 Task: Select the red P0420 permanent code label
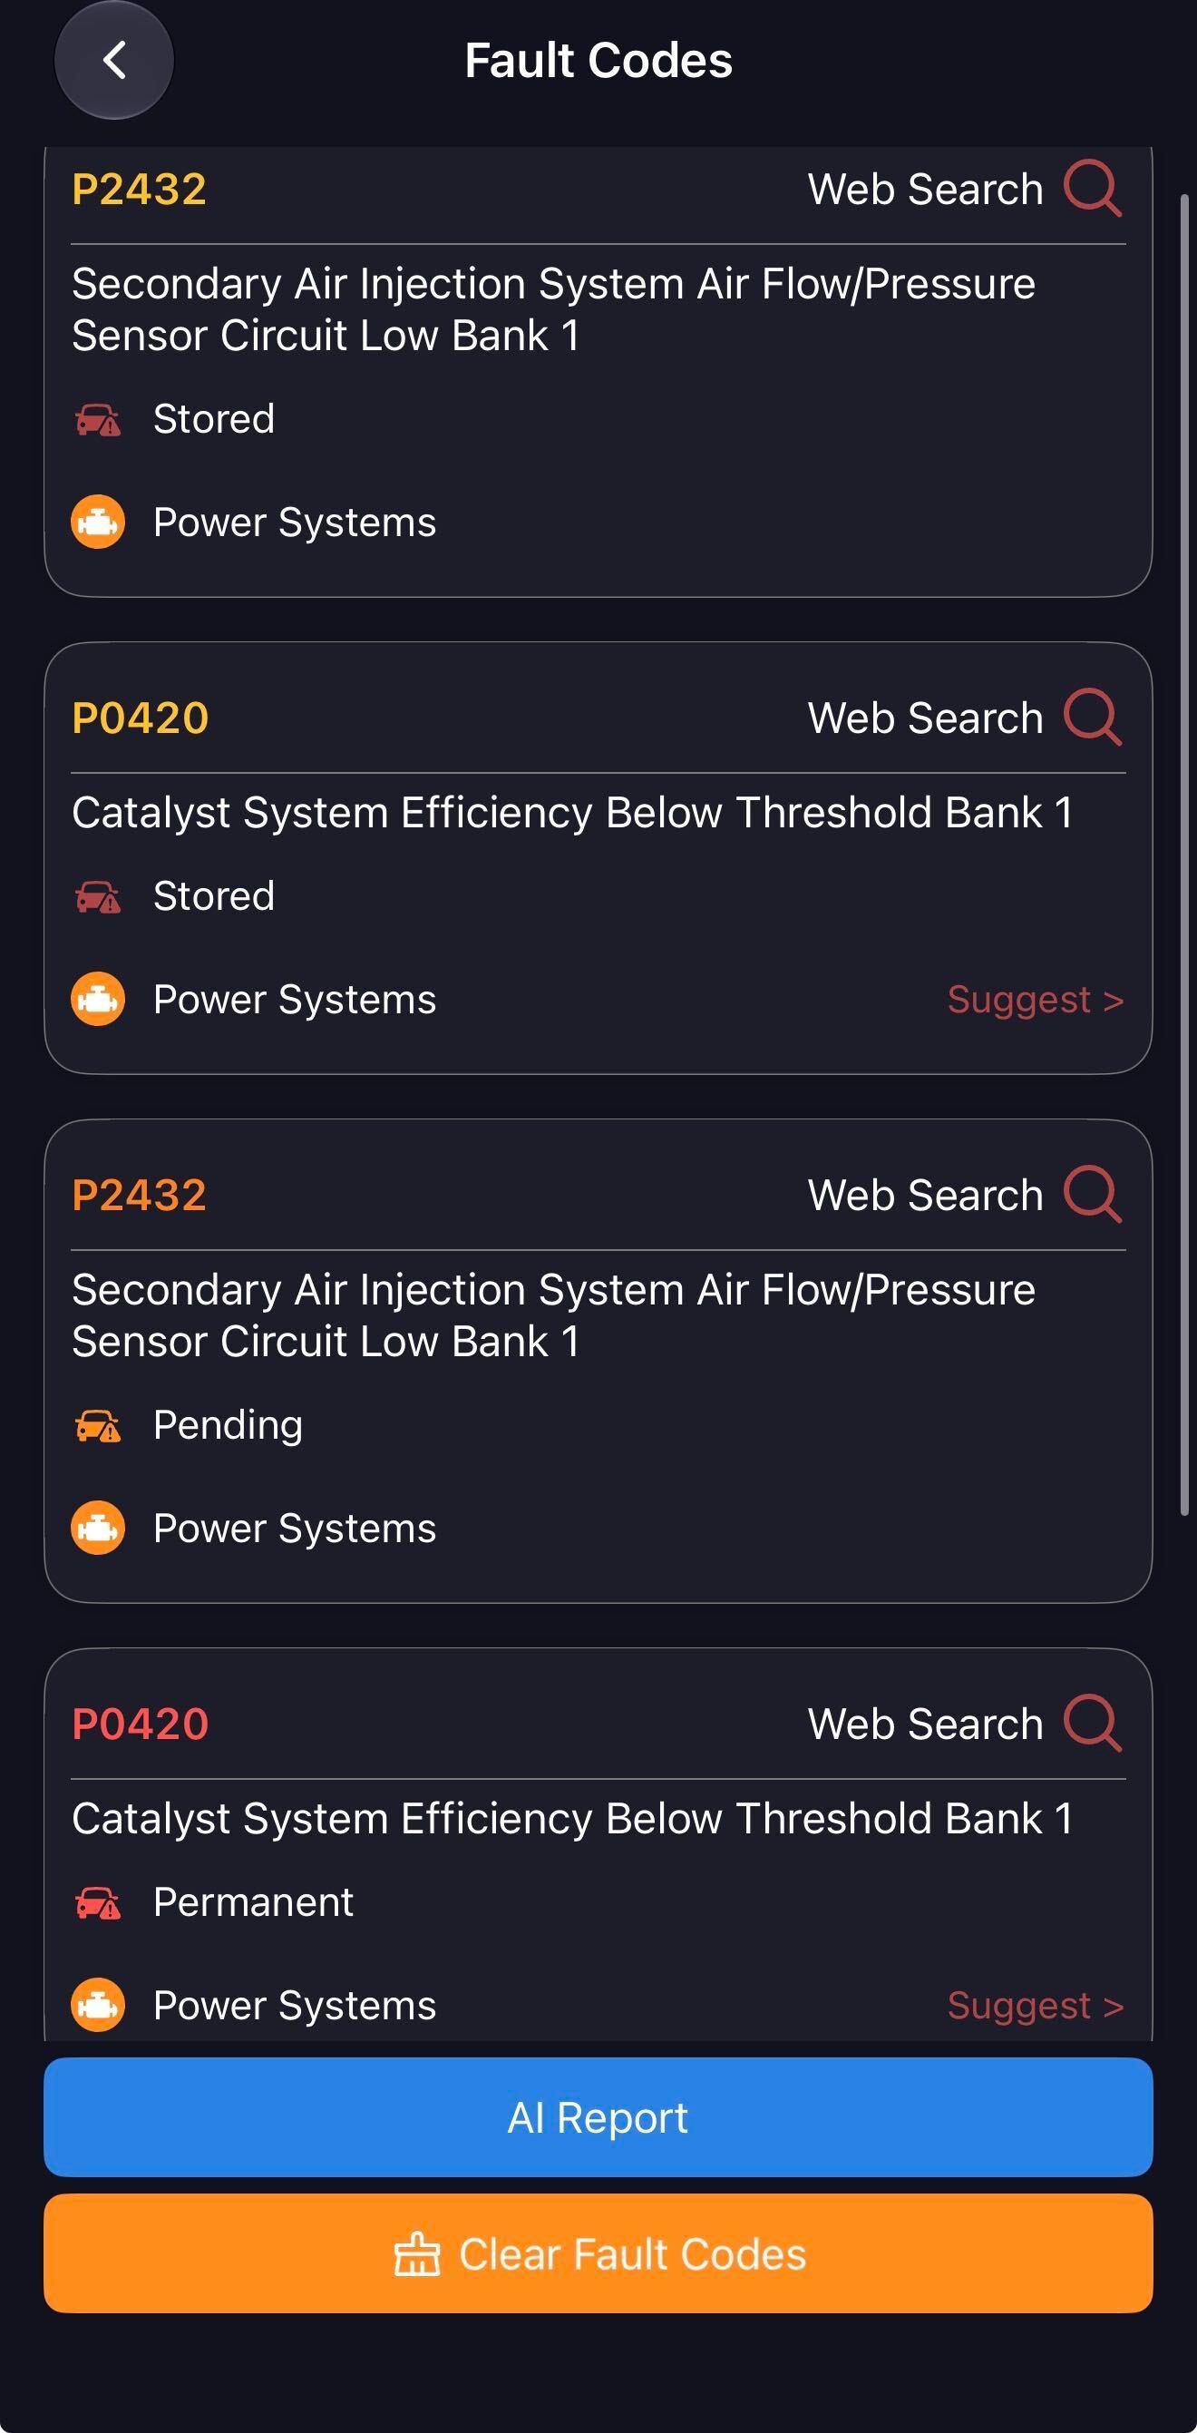pos(141,1724)
